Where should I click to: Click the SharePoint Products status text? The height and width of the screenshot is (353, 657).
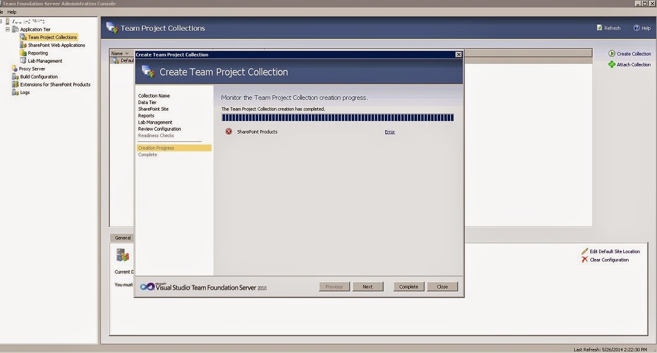point(257,132)
